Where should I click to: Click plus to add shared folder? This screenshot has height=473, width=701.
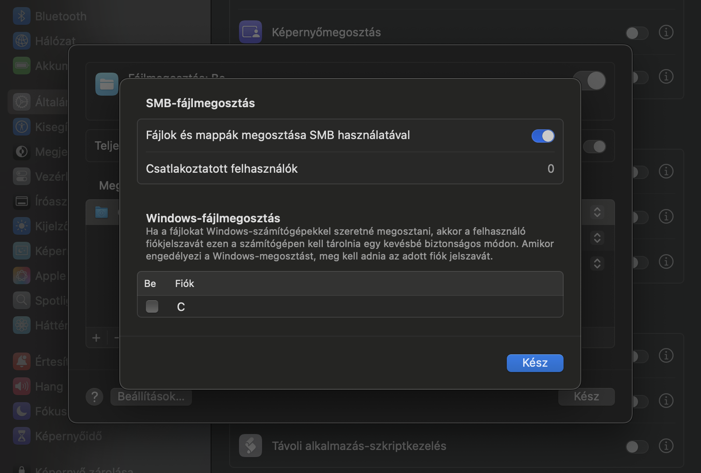point(96,338)
